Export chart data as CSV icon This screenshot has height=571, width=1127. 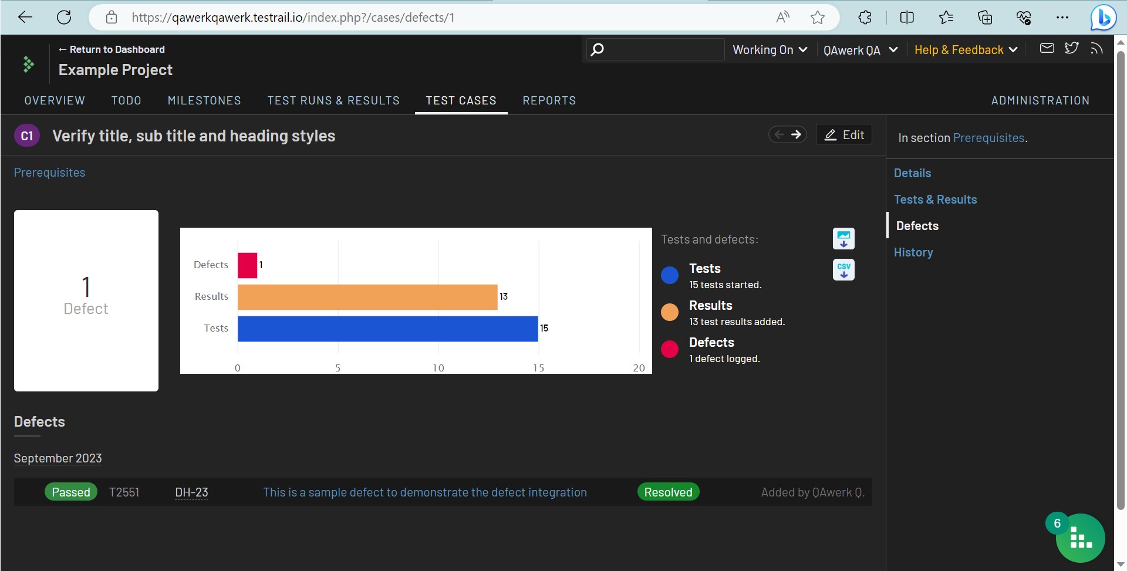pos(843,270)
